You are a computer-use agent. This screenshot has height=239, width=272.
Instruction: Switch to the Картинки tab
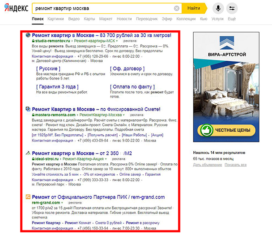point(56,19)
